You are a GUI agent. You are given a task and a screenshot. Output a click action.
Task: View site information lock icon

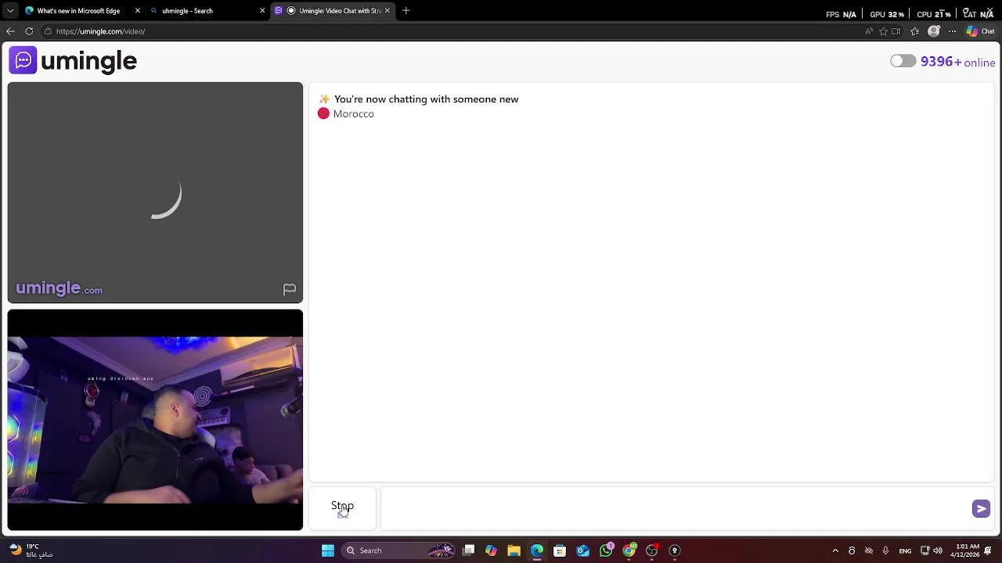(x=48, y=31)
